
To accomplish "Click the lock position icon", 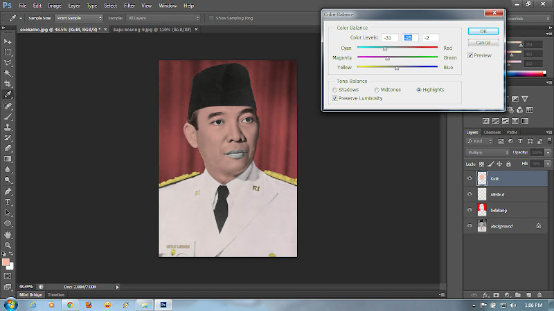I will coord(499,164).
